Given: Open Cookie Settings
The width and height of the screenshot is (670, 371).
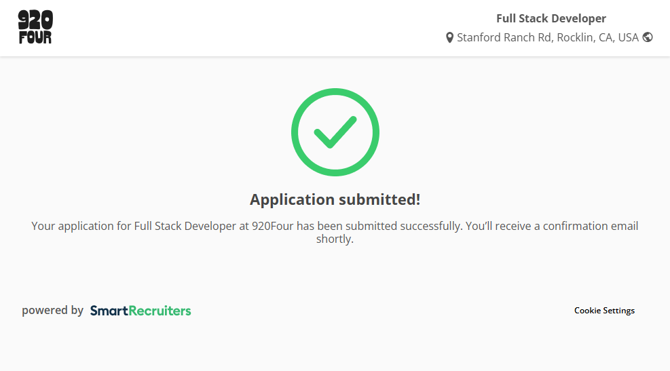Looking at the screenshot, I should pyautogui.click(x=604, y=311).
